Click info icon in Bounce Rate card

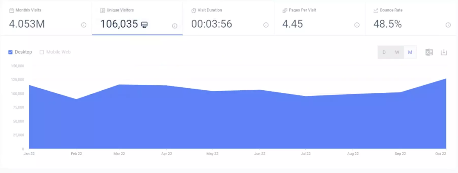point(448,25)
